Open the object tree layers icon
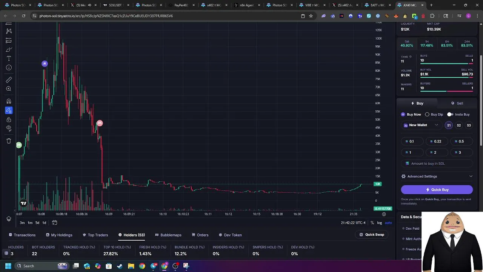 click(x=9, y=219)
